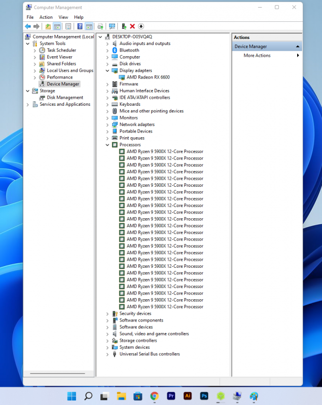322x405 pixels.
Task: Click More Actions in the Actions pane
Action: (x=257, y=56)
